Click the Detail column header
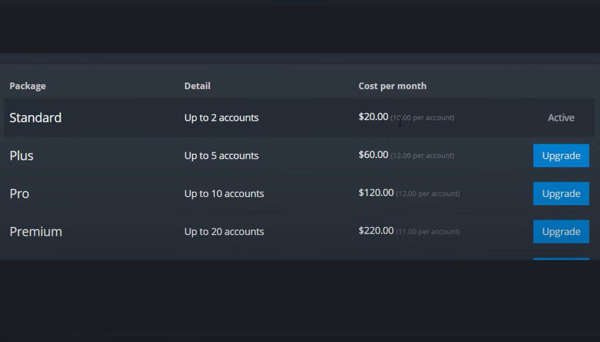 click(x=197, y=85)
